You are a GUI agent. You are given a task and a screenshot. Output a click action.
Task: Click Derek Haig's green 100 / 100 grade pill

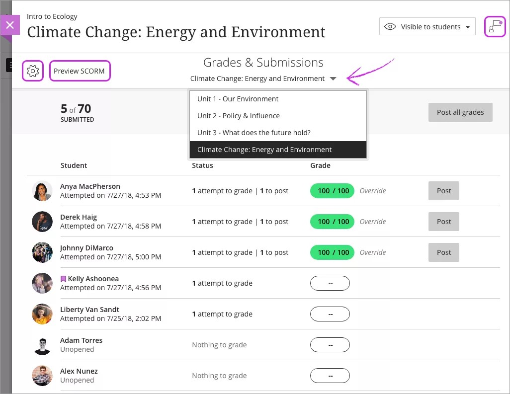333,222
